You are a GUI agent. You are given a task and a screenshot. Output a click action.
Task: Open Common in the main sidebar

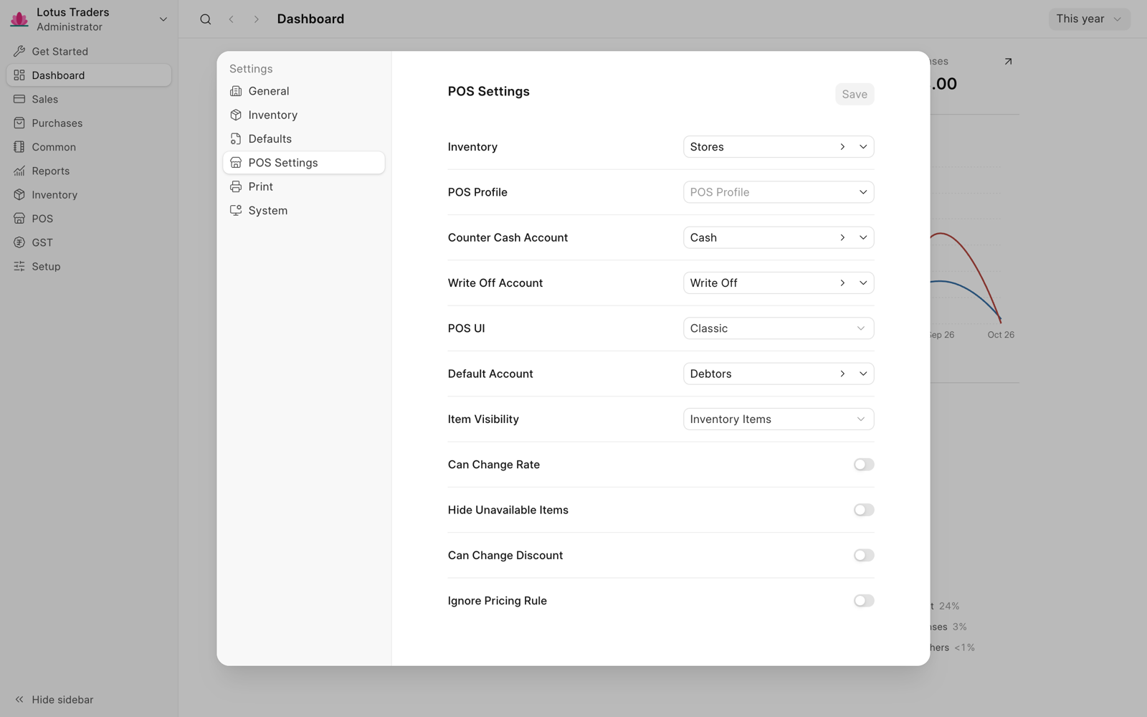89,147
